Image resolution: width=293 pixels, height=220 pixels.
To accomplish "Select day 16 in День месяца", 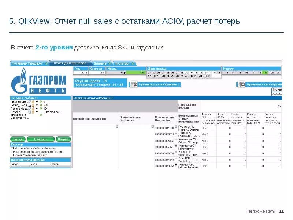I will (219, 72).
